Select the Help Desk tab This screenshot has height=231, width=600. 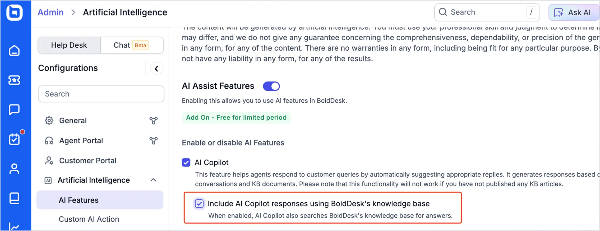pos(69,45)
